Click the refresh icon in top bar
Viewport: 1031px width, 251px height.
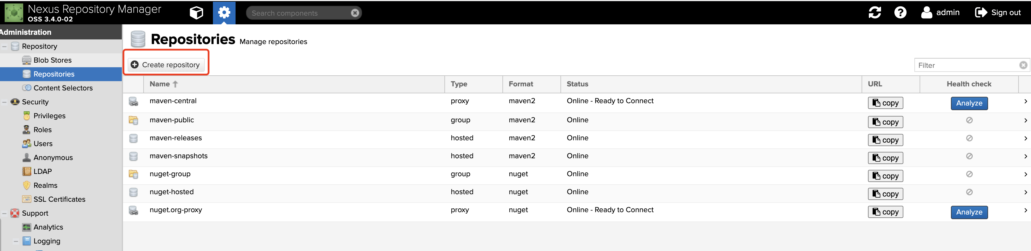pos(875,12)
